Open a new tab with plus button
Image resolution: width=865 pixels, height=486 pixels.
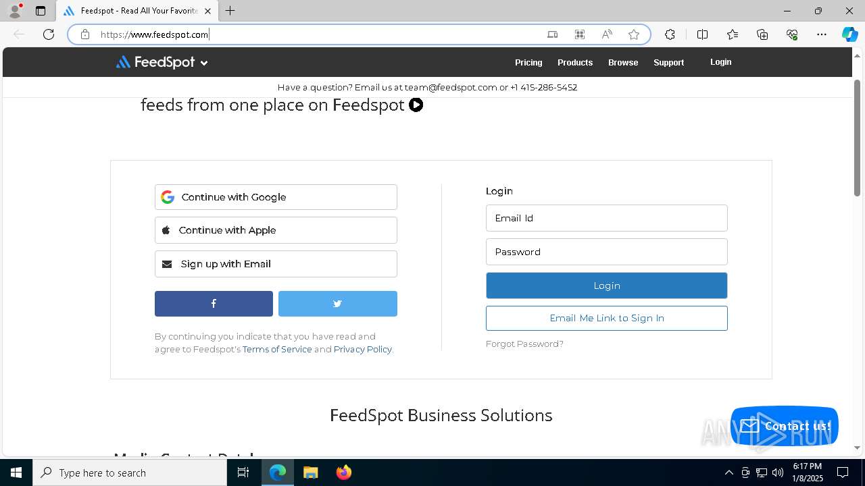click(230, 11)
